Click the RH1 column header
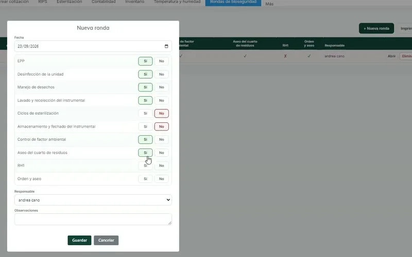Screen dimensions: 412x257 pos(285,45)
